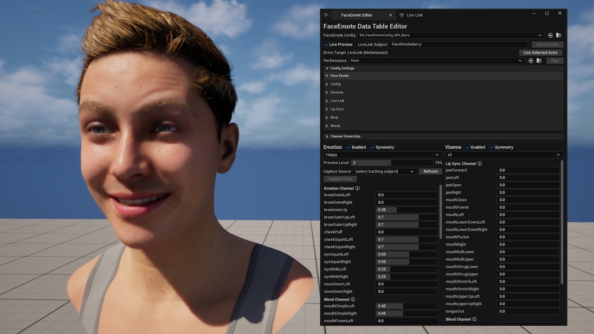Toggle Emotion Symmetry checkbox
594x334 pixels.
pyautogui.click(x=372, y=147)
